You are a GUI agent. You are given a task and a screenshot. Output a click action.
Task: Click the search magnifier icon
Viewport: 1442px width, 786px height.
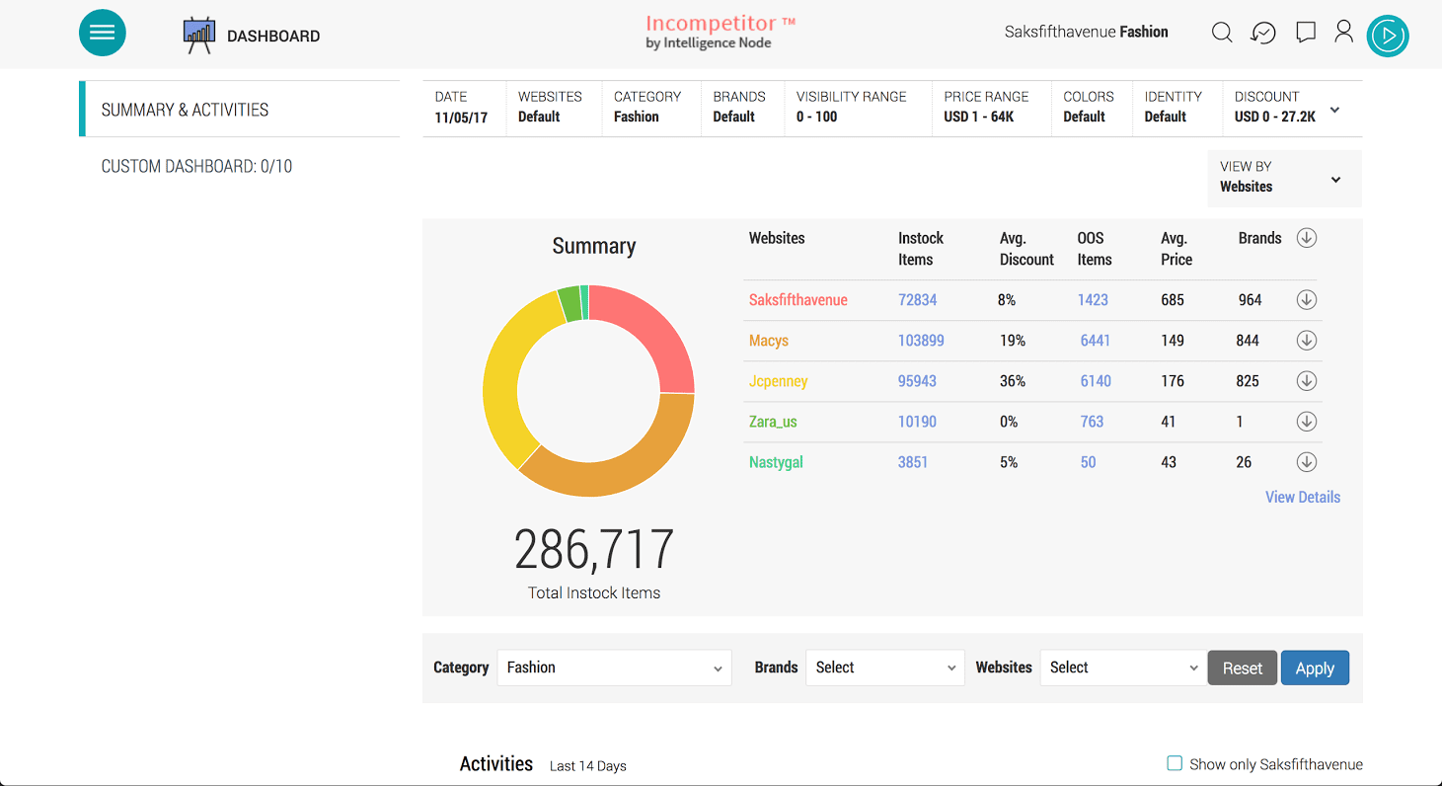1221,33
